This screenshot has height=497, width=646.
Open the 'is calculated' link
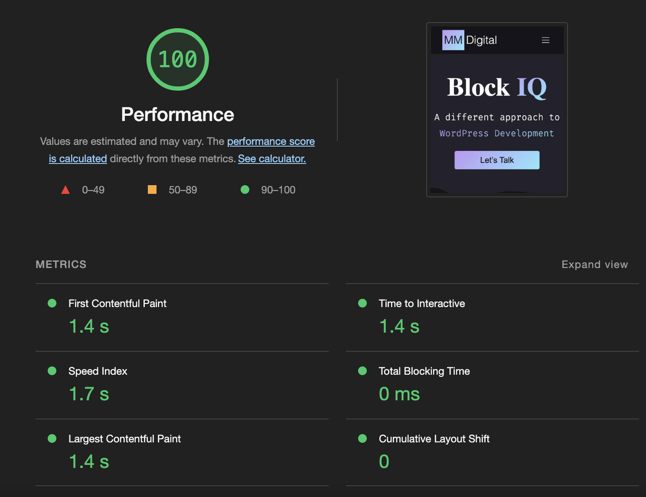[x=78, y=159]
